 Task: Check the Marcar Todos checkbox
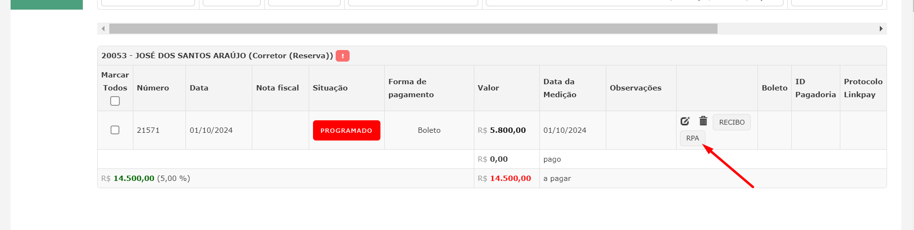point(115,101)
